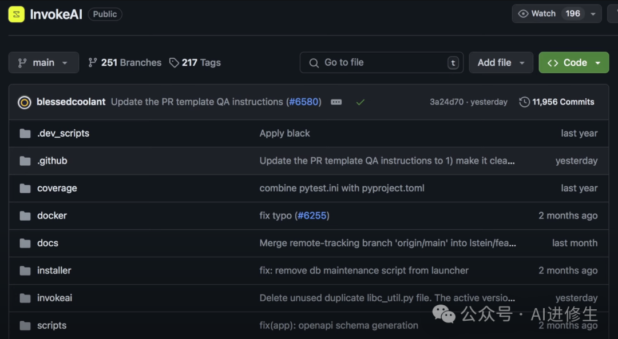This screenshot has width=618, height=339.
Task: Click the docker folder icon
Action: pos(25,216)
